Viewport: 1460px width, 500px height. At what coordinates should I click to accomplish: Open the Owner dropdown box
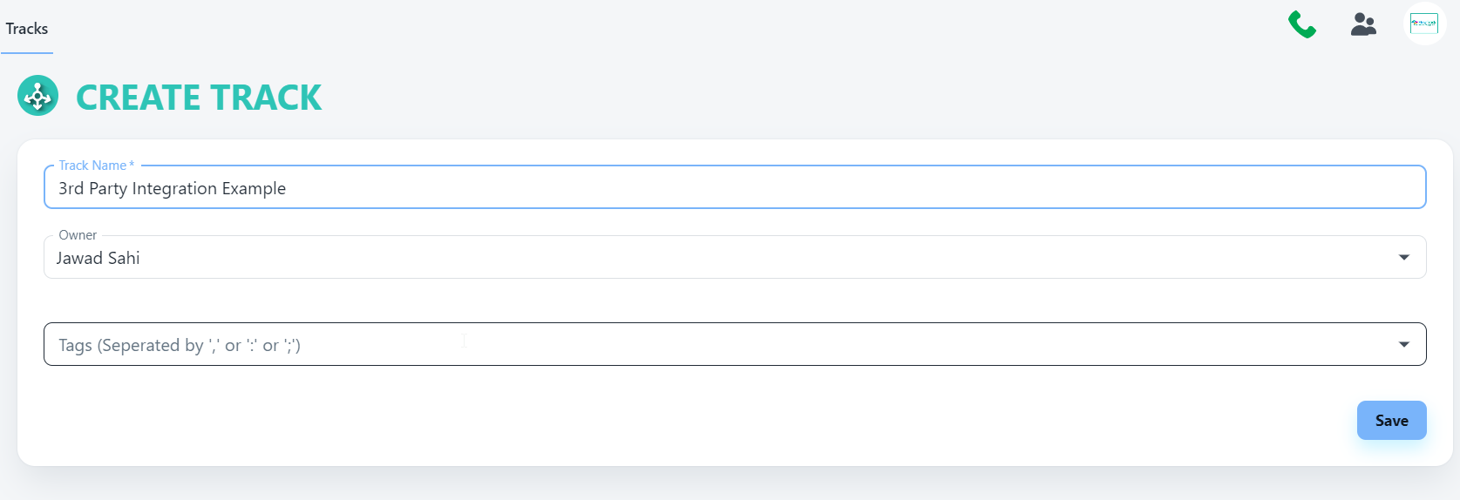click(697, 258)
